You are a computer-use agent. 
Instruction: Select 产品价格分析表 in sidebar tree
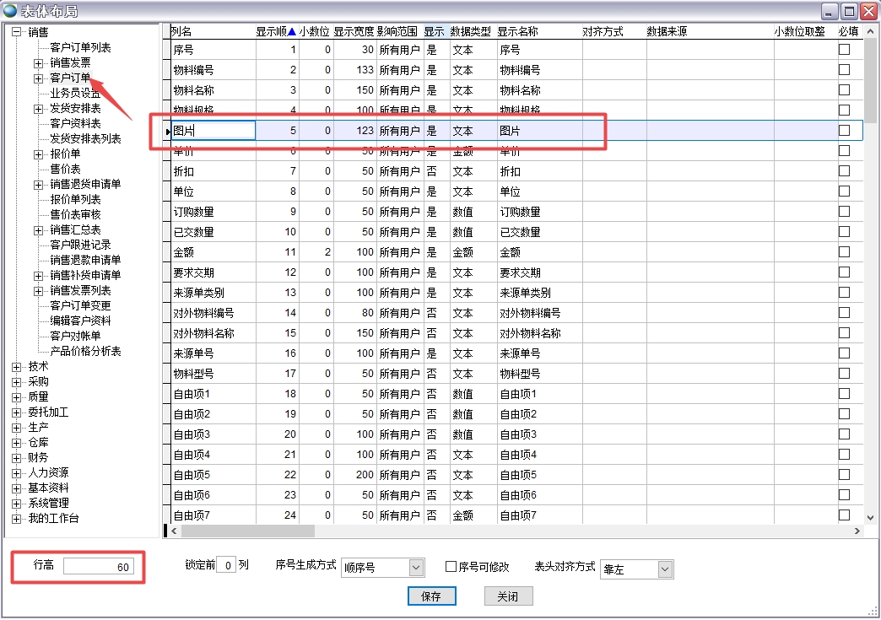[85, 351]
